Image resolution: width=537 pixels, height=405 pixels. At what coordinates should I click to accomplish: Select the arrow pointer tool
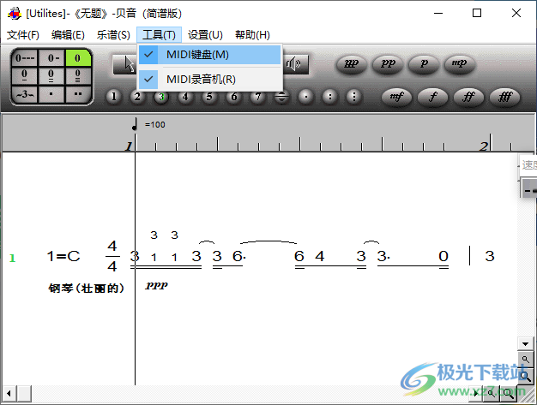tap(126, 64)
